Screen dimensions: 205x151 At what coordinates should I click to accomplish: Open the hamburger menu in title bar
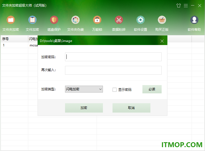pos(186,5)
